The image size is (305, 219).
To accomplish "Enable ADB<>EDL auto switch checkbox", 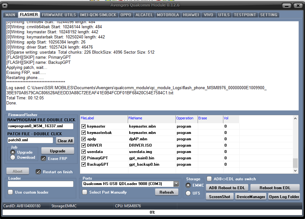I will tap(209, 179).
